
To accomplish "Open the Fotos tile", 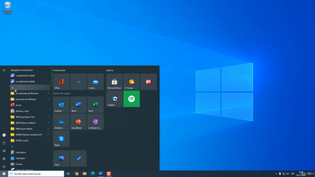I will click(x=61, y=158).
